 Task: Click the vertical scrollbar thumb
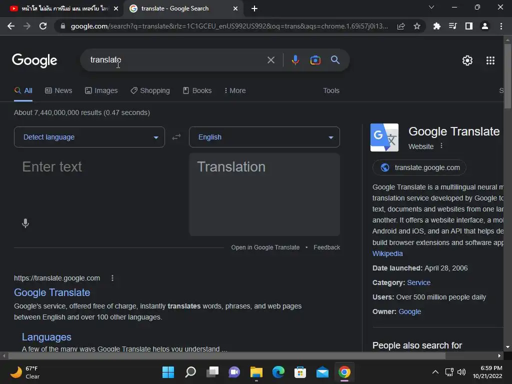tap(507, 76)
